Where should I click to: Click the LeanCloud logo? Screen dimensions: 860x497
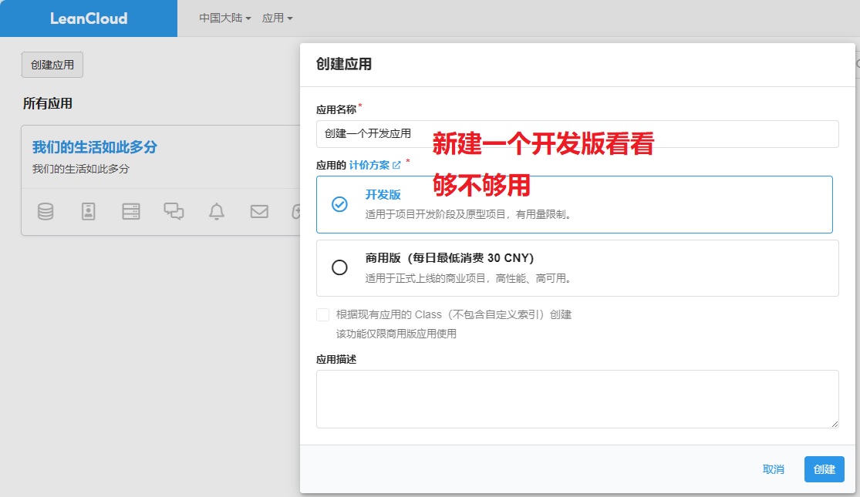[x=89, y=18]
